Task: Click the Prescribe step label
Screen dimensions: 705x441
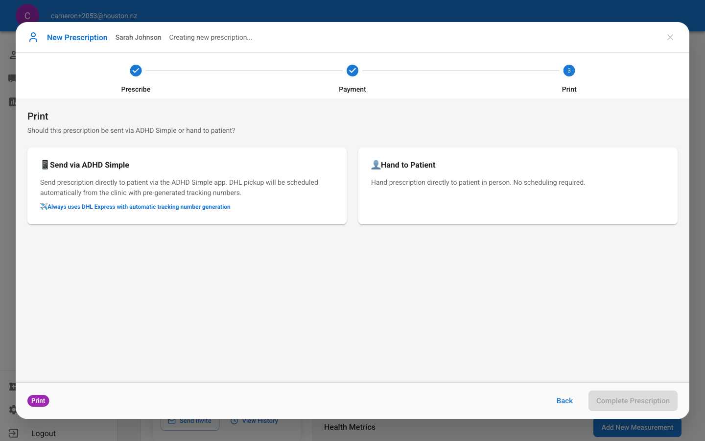Action: pos(136,89)
